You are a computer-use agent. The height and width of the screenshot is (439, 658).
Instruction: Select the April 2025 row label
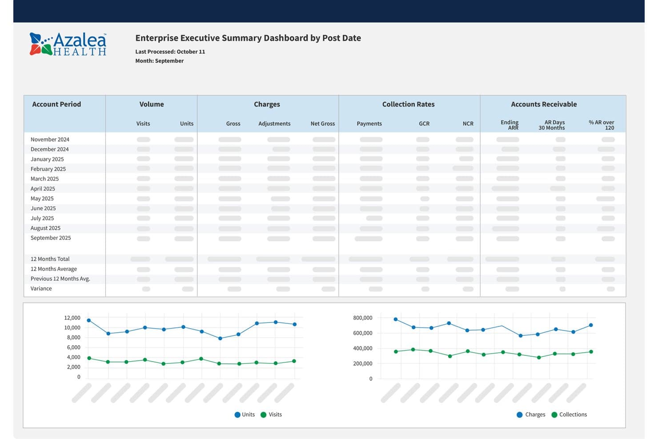[x=43, y=189]
